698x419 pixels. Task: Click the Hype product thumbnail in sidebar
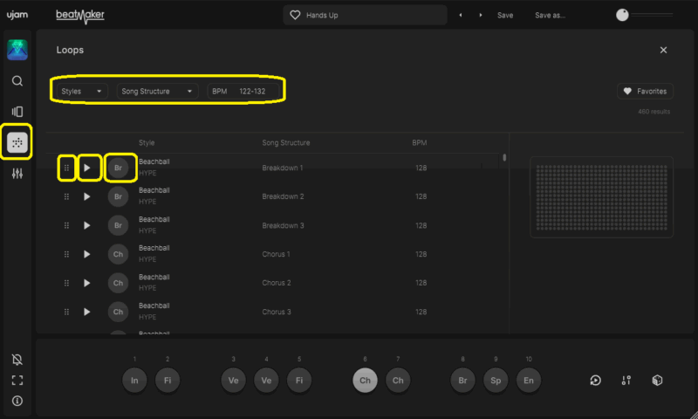coord(17,50)
